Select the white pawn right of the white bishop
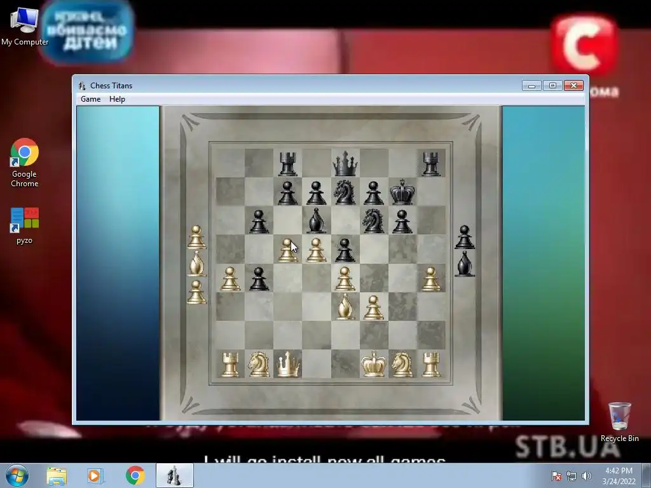 (374, 308)
